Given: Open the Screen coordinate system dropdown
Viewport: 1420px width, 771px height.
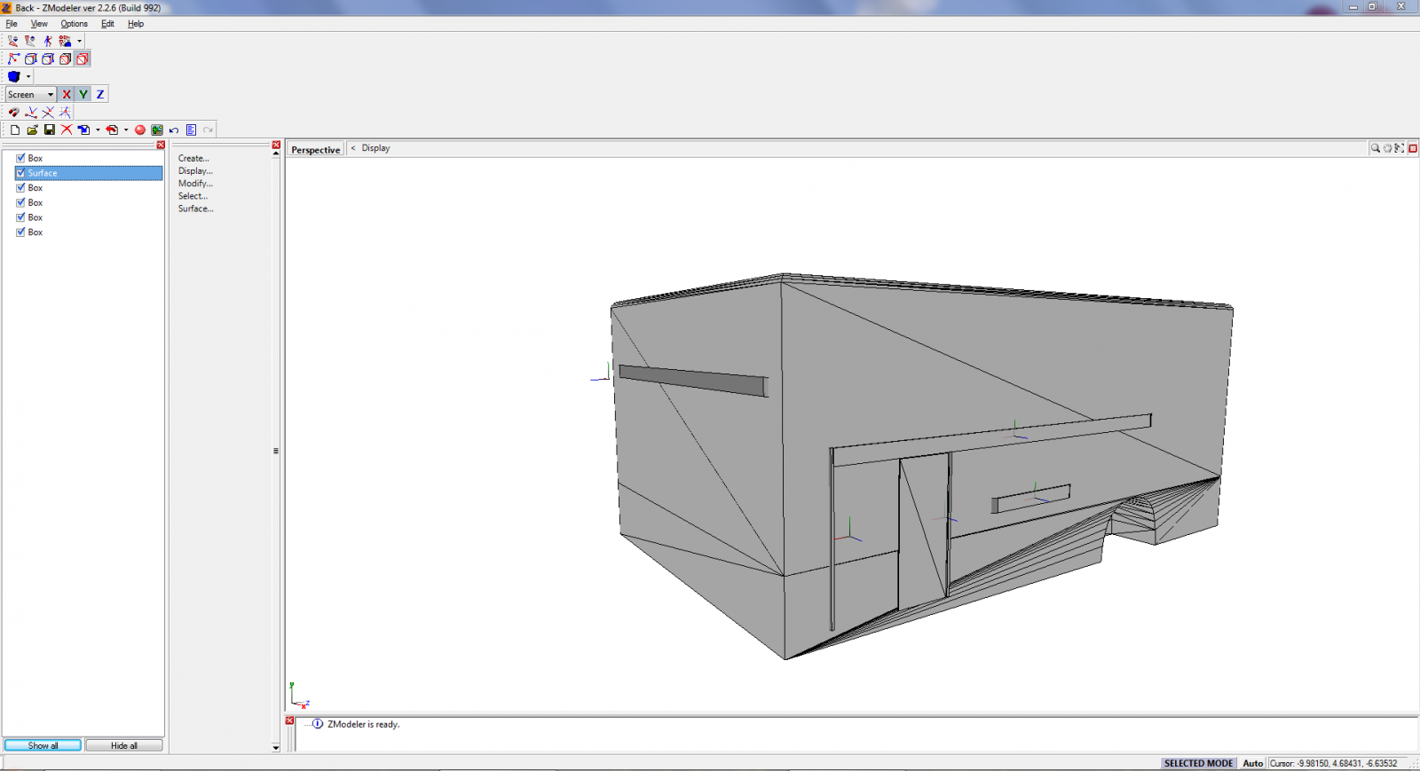Looking at the screenshot, I should point(31,94).
